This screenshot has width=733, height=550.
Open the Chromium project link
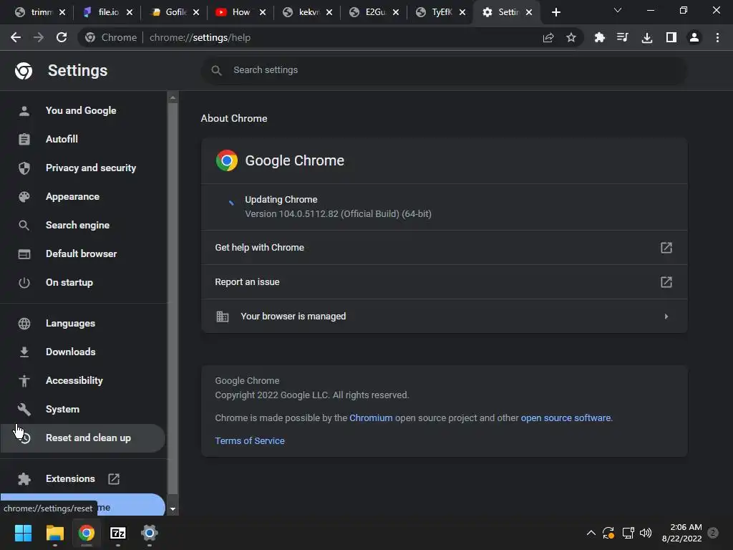click(x=371, y=418)
